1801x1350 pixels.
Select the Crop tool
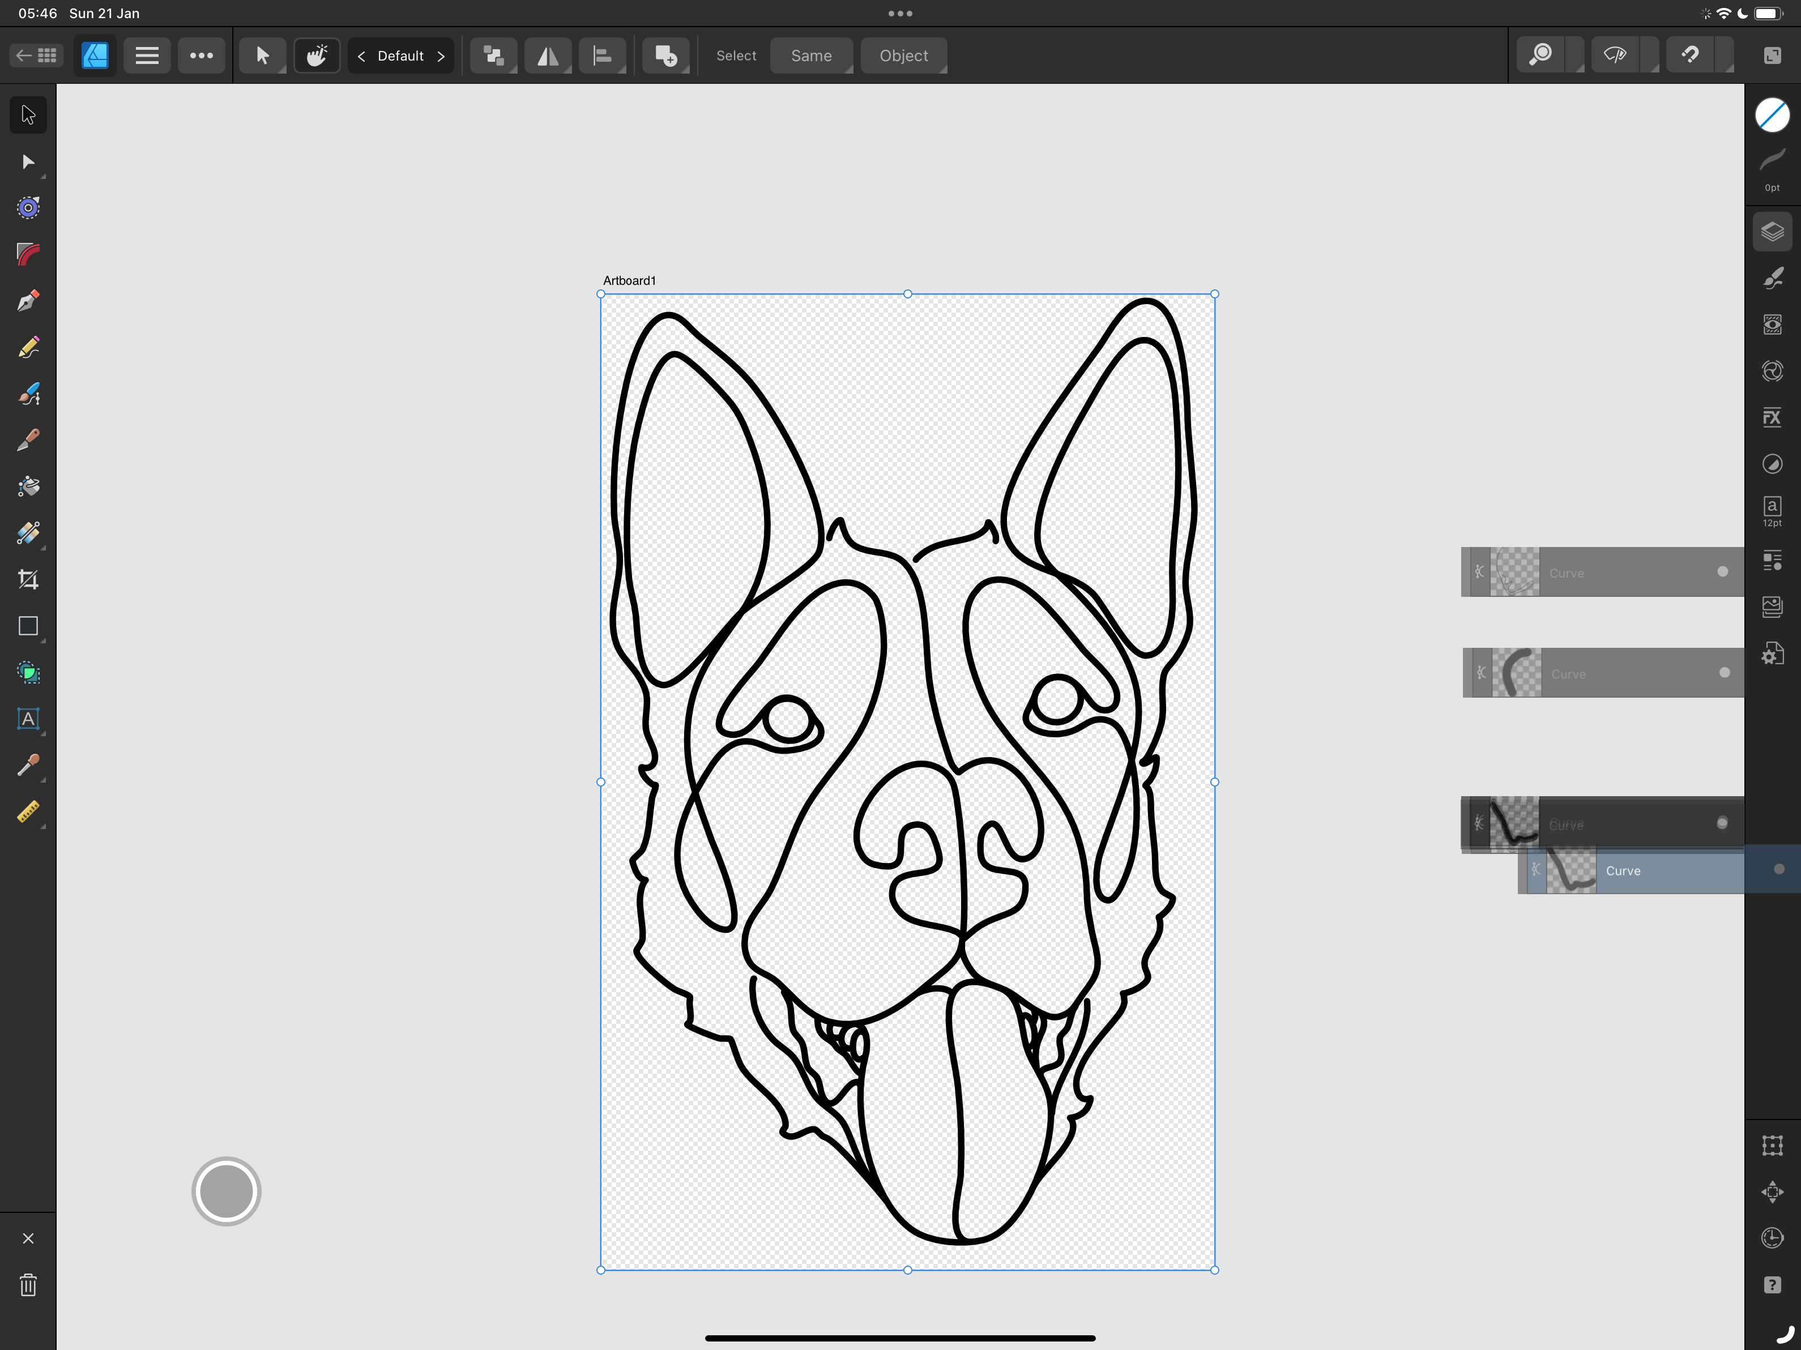click(x=28, y=580)
